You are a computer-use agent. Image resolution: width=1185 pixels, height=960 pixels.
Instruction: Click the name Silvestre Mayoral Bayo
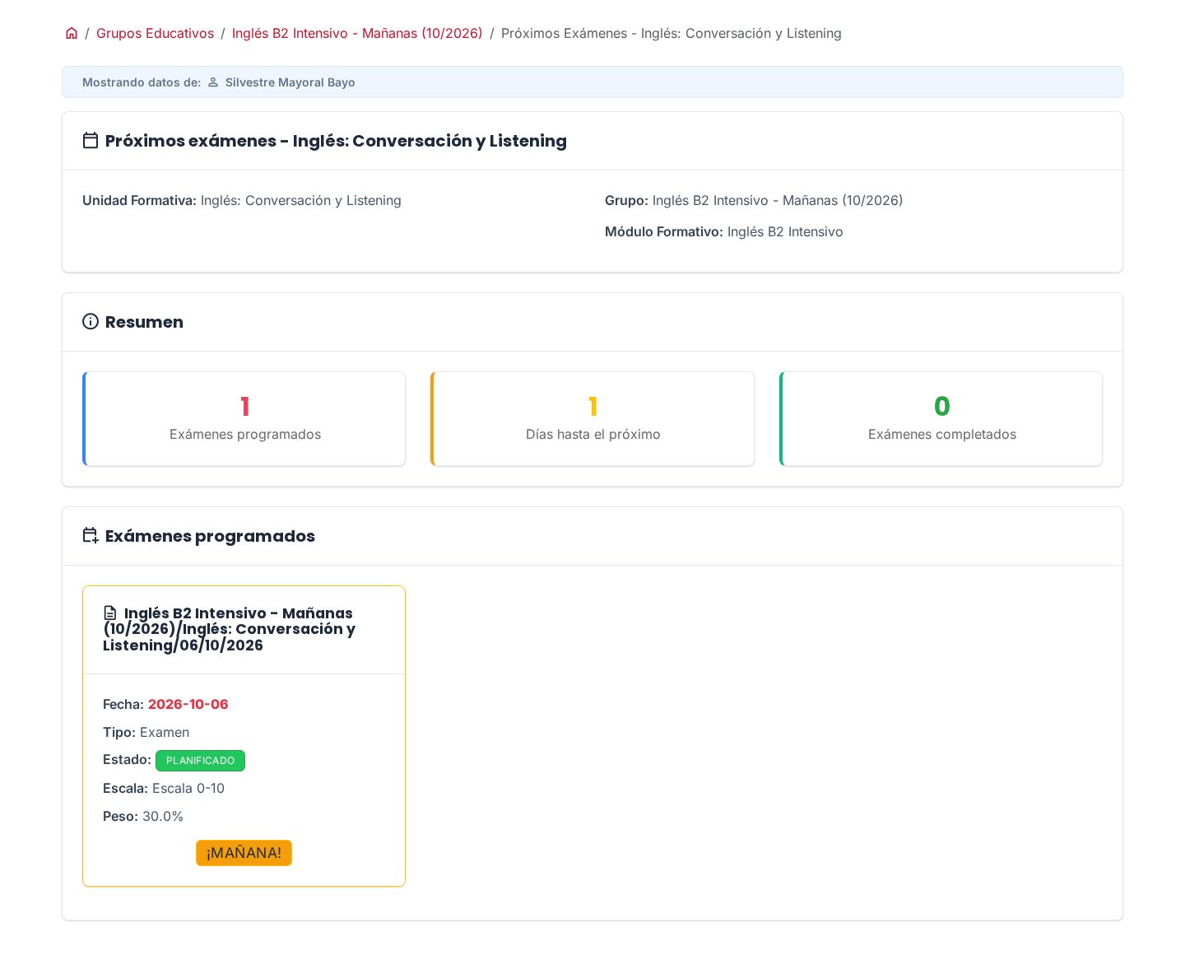(x=290, y=82)
